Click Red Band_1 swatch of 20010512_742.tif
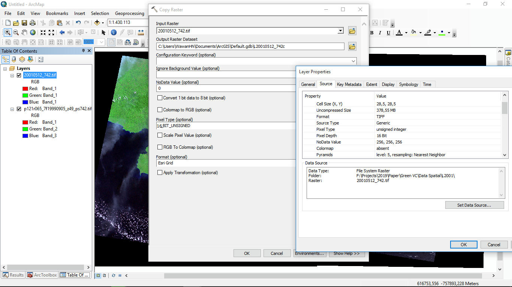Viewport: 512px width, 287px height. [x=25, y=89]
